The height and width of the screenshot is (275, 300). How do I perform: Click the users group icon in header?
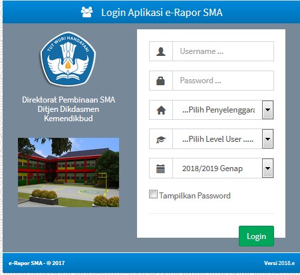(x=87, y=12)
